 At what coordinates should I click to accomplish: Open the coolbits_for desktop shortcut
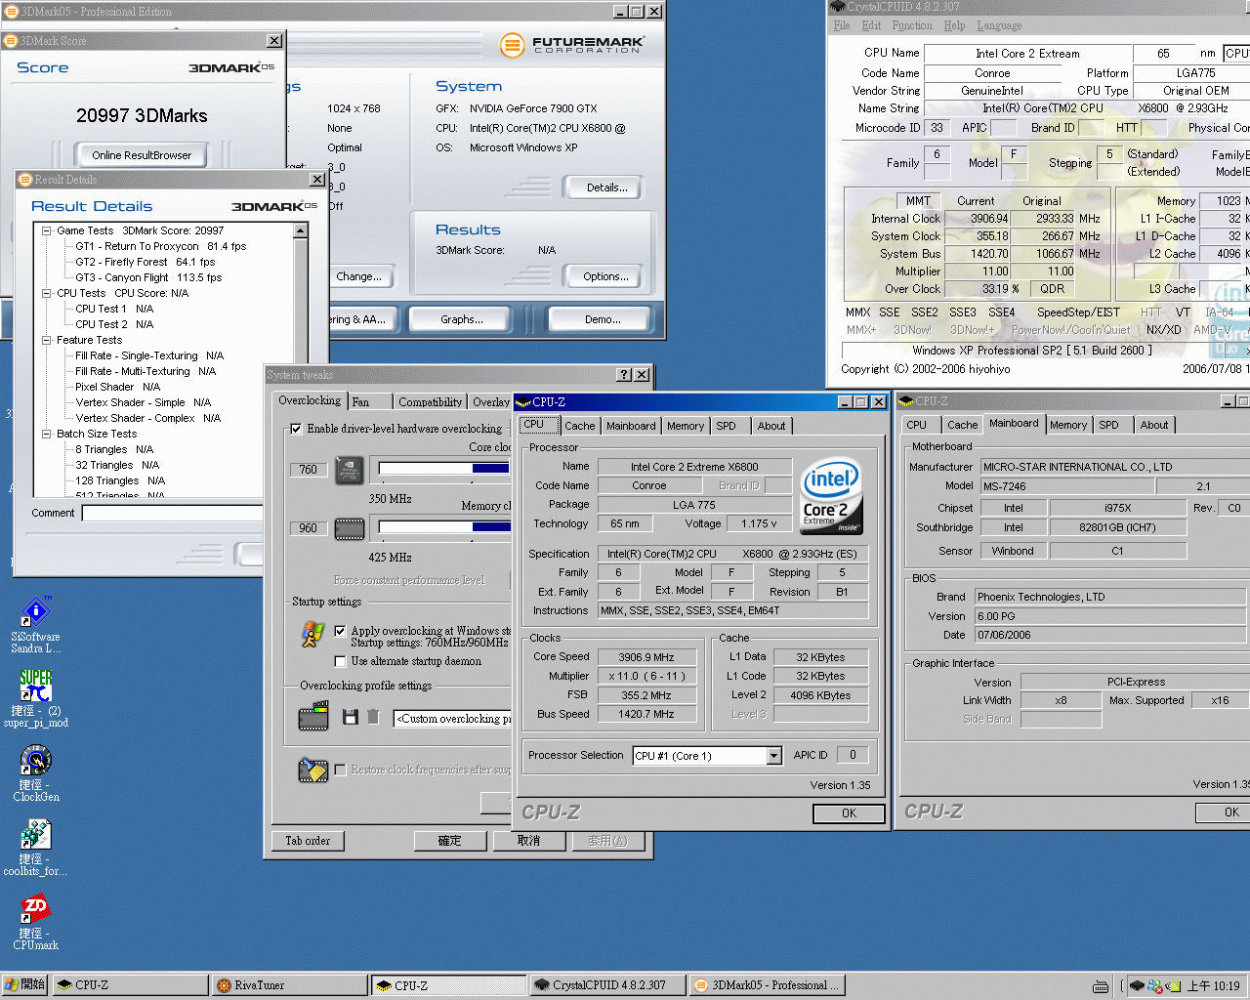pos(35,848)
